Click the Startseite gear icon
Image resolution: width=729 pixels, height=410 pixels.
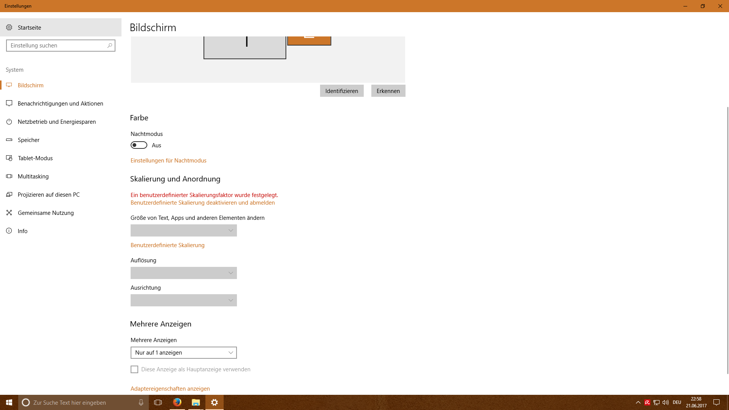pyautogui.click(x=9, y=27)
